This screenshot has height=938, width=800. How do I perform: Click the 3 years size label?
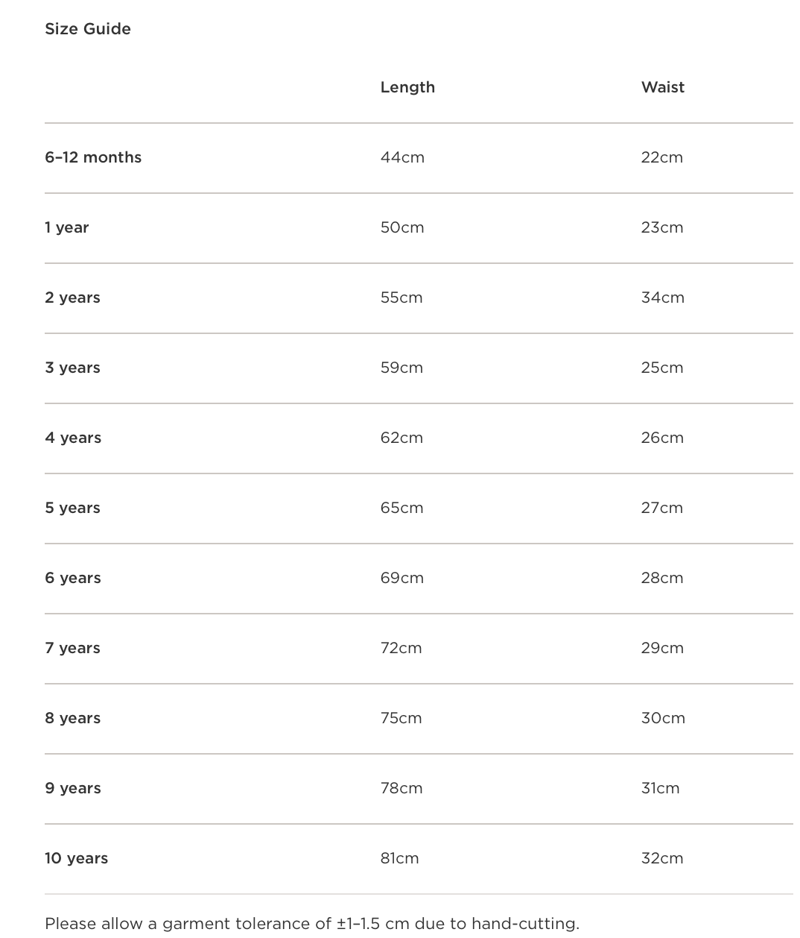click(72, 368)
